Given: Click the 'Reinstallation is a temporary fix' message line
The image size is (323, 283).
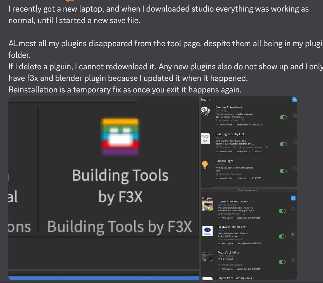Looking at the screenshot, I should (x=125, y=89).
